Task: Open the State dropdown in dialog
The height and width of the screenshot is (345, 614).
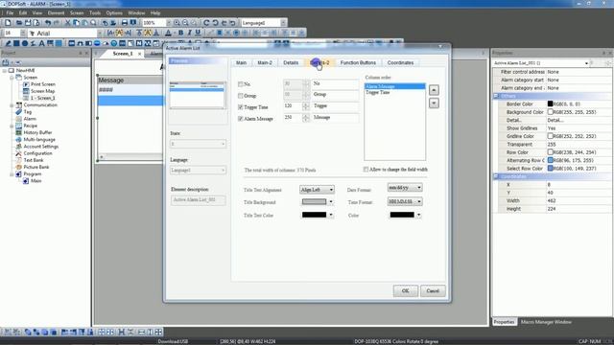Action: pos(199,144)
